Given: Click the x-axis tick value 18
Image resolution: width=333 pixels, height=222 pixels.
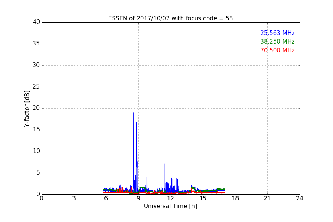Looking at the screenshot, I should 235,198.
